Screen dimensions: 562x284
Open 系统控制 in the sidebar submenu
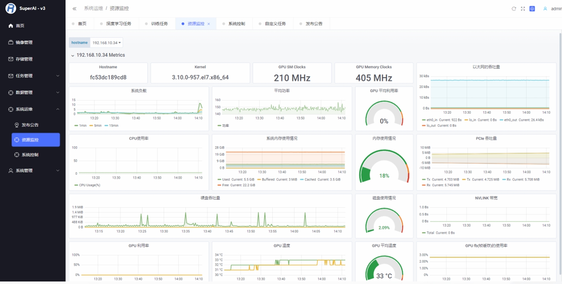(x=36, y=155)
